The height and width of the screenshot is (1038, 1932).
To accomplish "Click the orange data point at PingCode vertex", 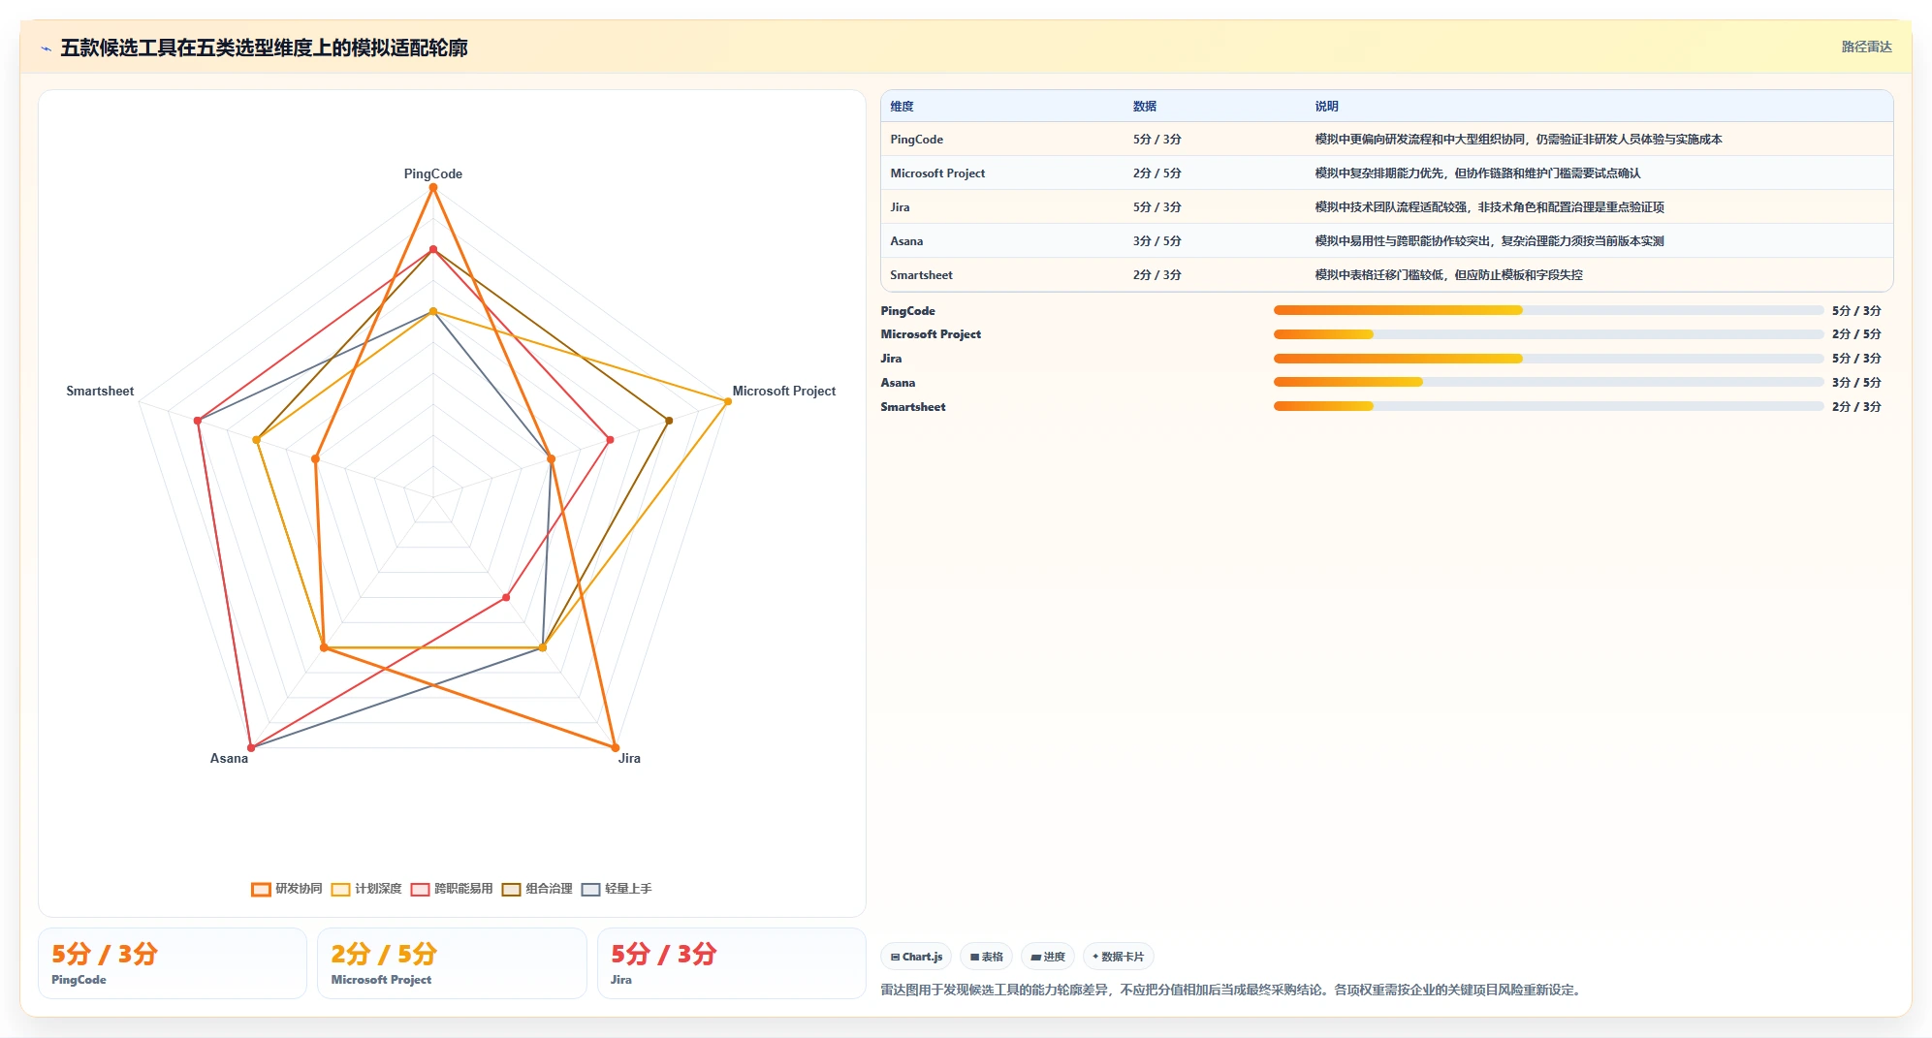I will [x=433, y=188].
